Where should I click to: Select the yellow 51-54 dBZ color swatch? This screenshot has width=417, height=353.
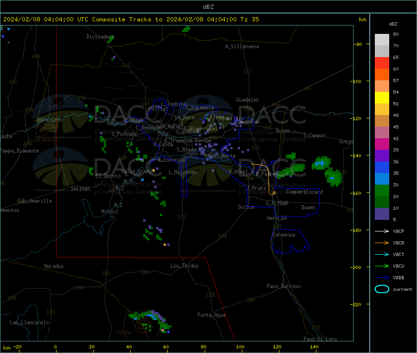click(x=382, y=98)
